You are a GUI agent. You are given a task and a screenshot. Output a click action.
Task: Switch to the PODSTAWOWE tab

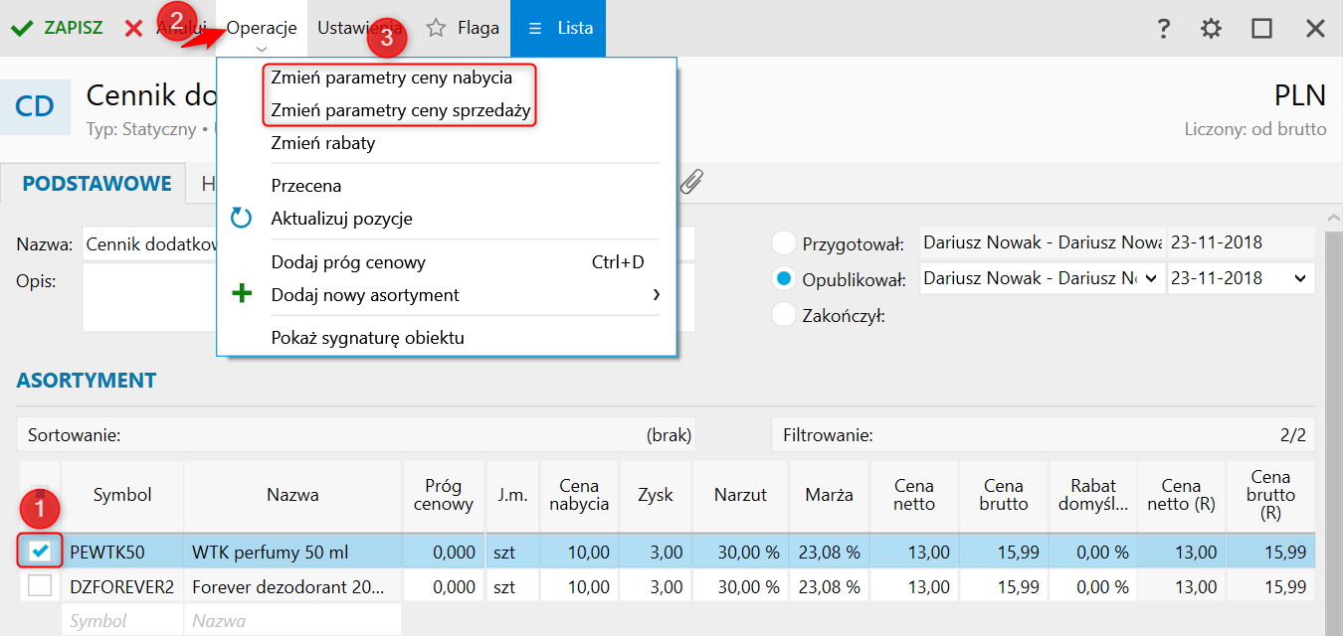coord(96,184)
